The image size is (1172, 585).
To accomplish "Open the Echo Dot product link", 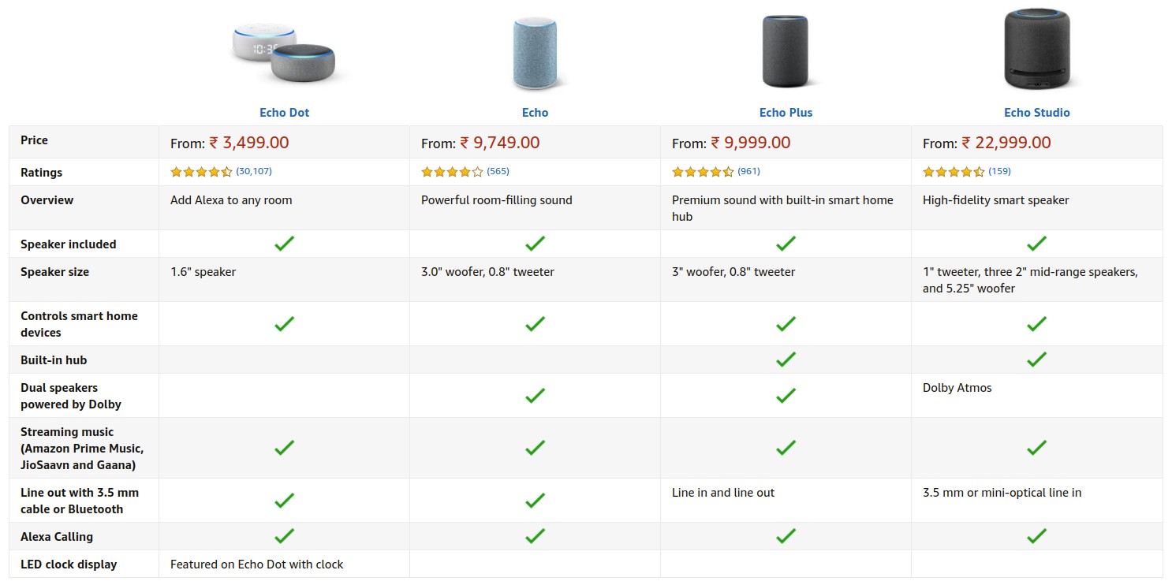I will coord(284,113).
